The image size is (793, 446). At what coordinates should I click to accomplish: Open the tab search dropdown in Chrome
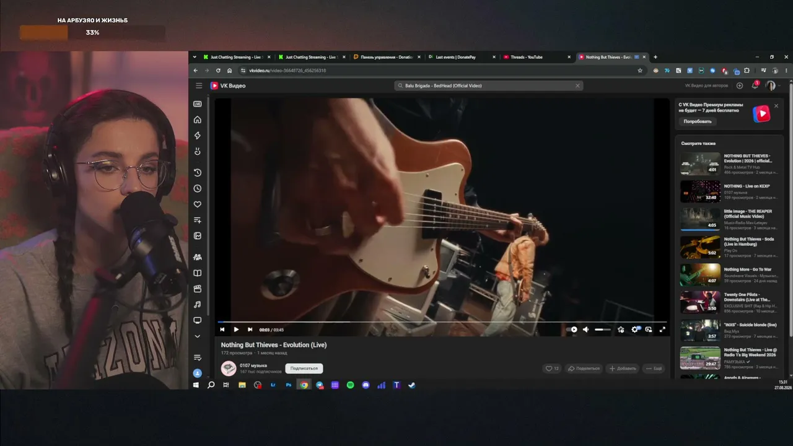(195, 57)
